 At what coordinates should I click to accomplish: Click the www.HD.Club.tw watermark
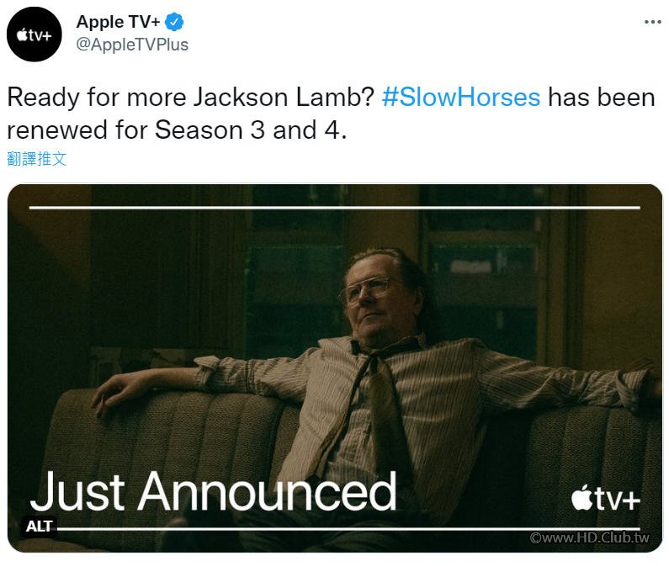point(590,538)
